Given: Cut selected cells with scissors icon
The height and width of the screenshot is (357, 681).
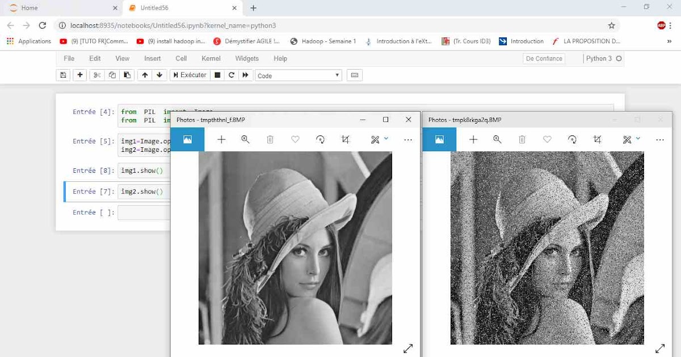Looking at the screenshot, I should (97, 75).
